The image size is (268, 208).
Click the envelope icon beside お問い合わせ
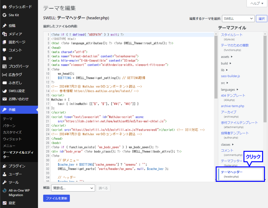pos(5,99)
